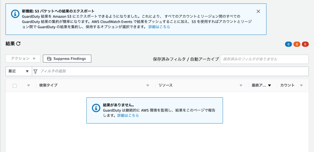The height and width of the screenshot is (152, 314).
Task: Dismiss the S3 export announcement banner
Action: click(x=258, y=11)
